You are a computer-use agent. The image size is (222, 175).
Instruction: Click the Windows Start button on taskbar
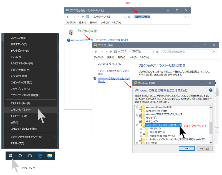click(11, 156)
